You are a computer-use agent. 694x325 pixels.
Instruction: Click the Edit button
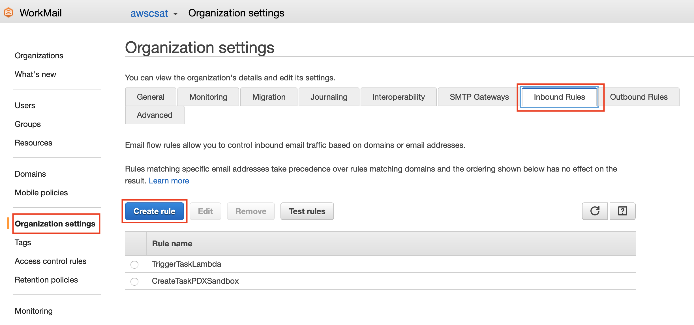[205, 211]
